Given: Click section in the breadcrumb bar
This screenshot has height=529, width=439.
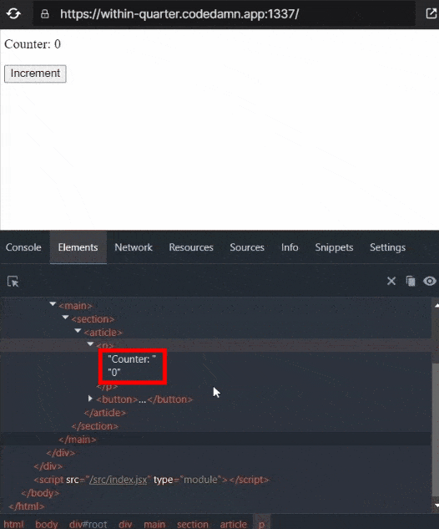Looking at the screenshot, I should tap(193, 524).
